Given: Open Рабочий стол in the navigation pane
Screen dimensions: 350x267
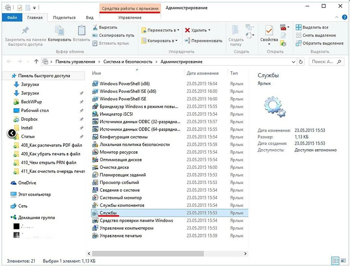Looking at the screenshot, I should (x=35, y=110).
